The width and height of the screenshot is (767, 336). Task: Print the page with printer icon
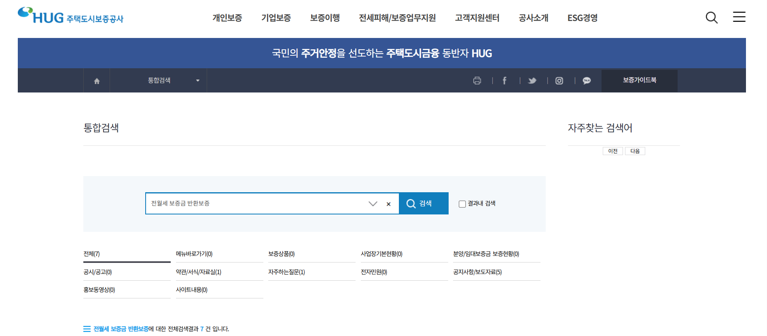coord(477,81)
